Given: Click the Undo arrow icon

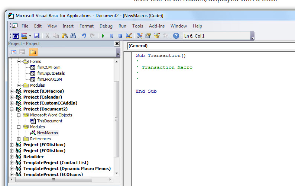Looking at the screenshot, I should [84, 35].
